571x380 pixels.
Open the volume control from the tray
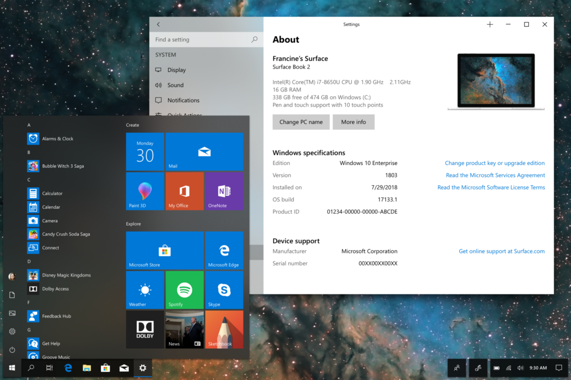pyautogui.click(x=521, y=368)
